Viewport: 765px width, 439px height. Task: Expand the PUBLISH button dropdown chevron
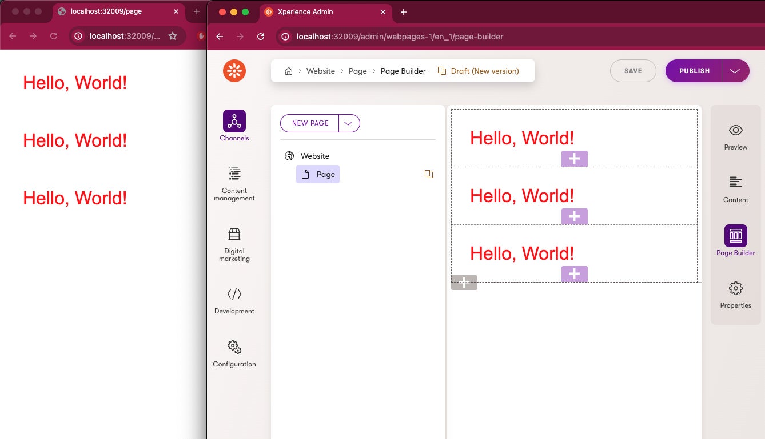[736, 70]
